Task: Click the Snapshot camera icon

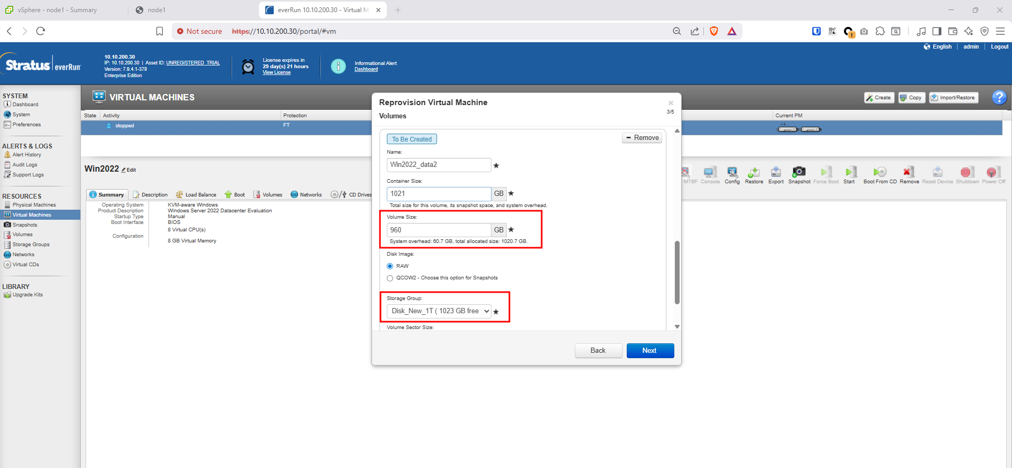Action: (799, 172)
